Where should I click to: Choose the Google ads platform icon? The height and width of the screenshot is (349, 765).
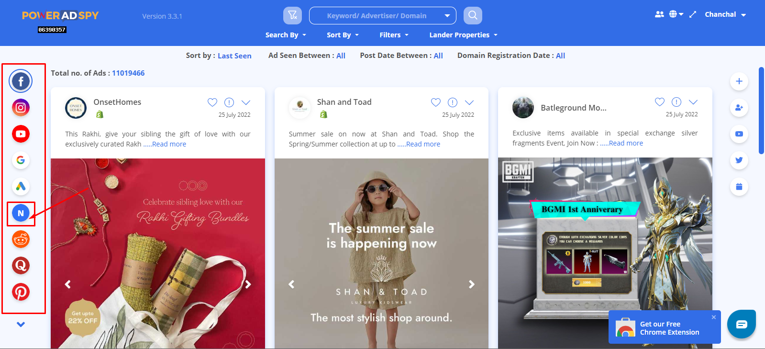21,160
